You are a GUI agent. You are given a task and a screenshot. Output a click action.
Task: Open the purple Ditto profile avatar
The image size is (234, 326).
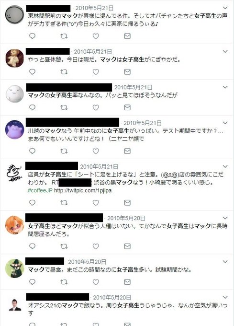click(14, 129)
